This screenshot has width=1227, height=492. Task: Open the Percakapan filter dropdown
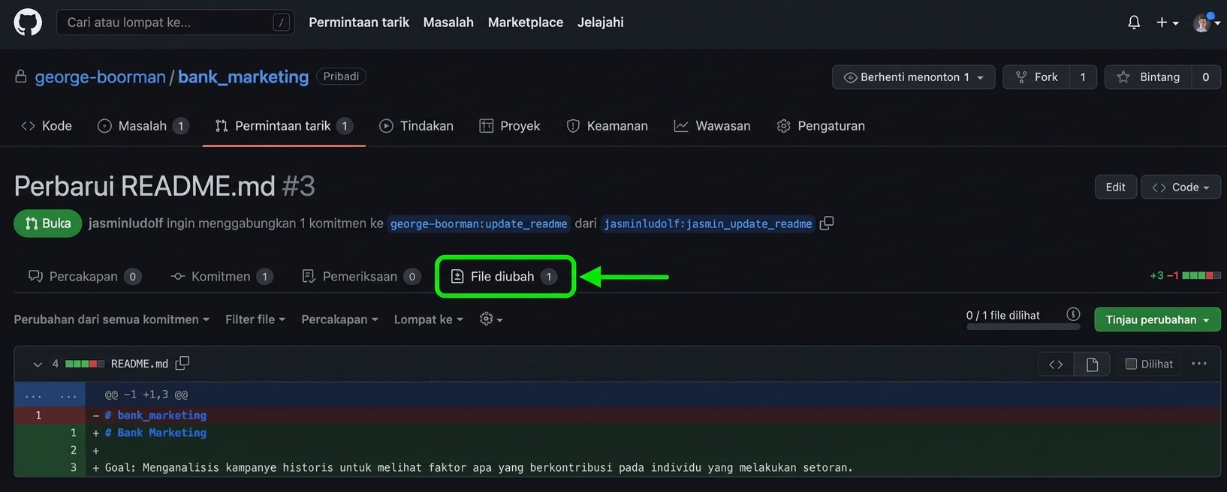[x=339, y=319]
